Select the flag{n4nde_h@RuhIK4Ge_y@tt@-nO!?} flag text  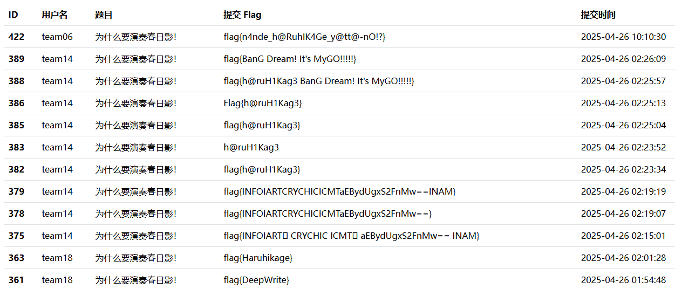(304, 37)
